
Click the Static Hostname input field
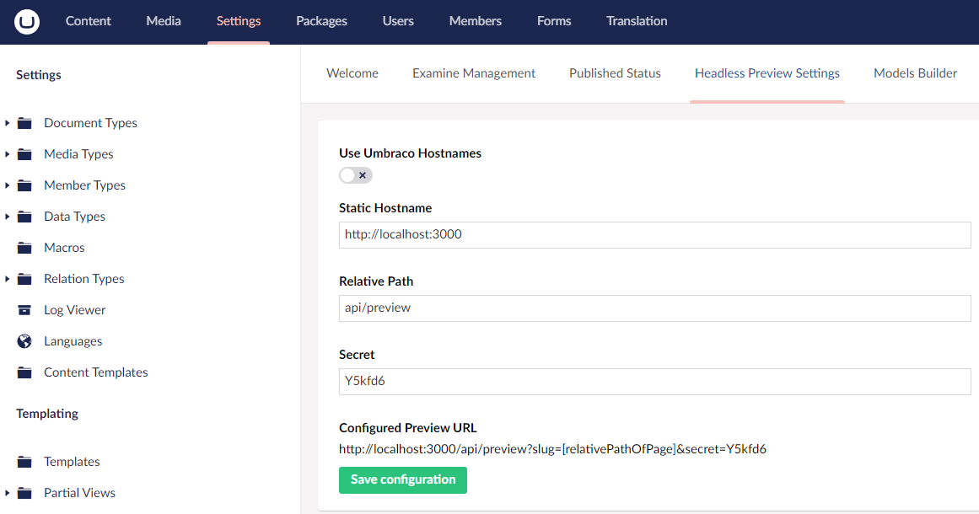tap(655, 234)
